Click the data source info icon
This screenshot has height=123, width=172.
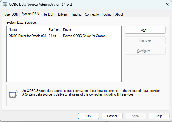(14, 95)
